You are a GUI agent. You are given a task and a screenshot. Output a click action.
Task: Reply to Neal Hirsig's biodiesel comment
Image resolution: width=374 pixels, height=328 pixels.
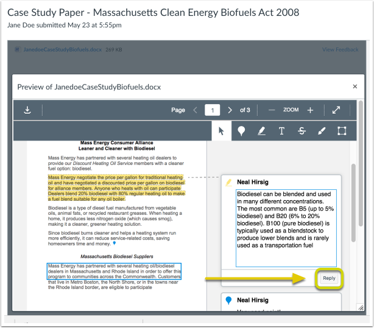pos(329,278)
